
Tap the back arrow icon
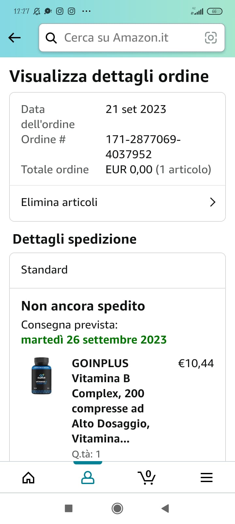14,38
